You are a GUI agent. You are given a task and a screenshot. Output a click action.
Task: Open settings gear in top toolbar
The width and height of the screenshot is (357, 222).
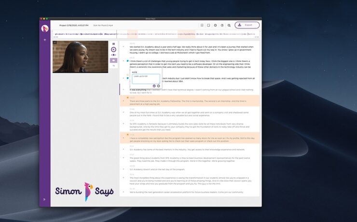(x=215, y=25)
